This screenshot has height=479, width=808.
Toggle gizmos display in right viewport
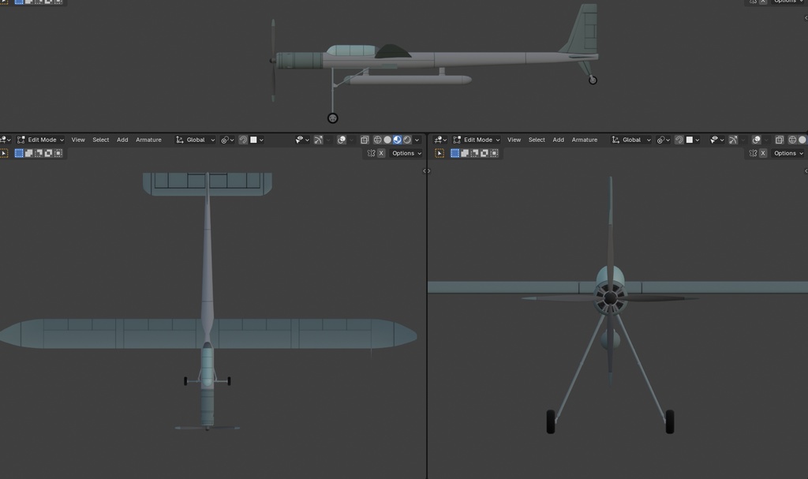pyautogui.click(x=733, y=140)
